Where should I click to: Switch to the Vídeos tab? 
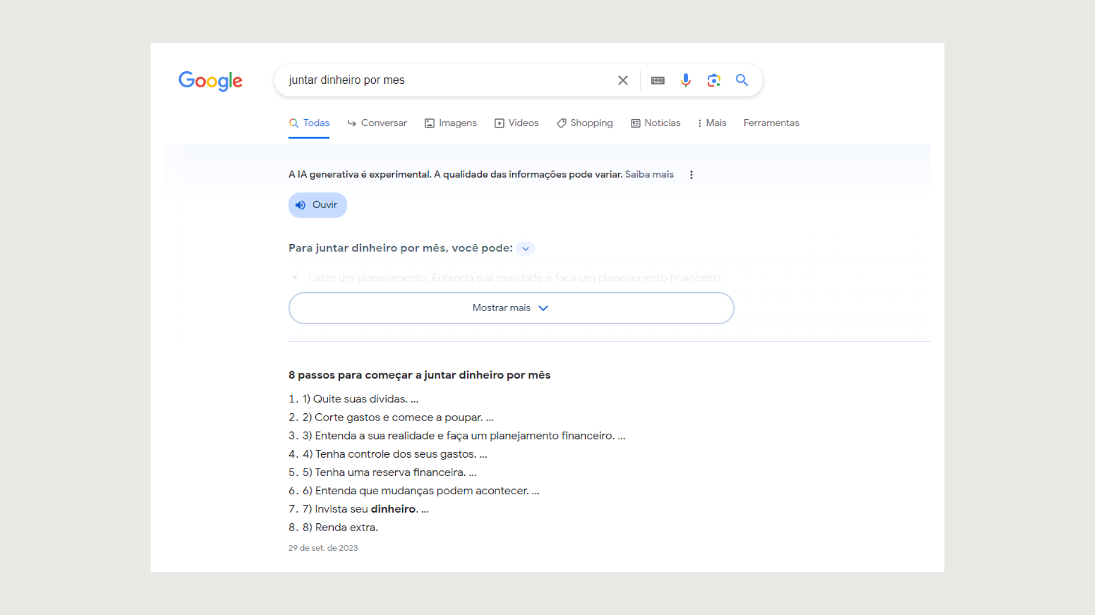coord(516,123)
